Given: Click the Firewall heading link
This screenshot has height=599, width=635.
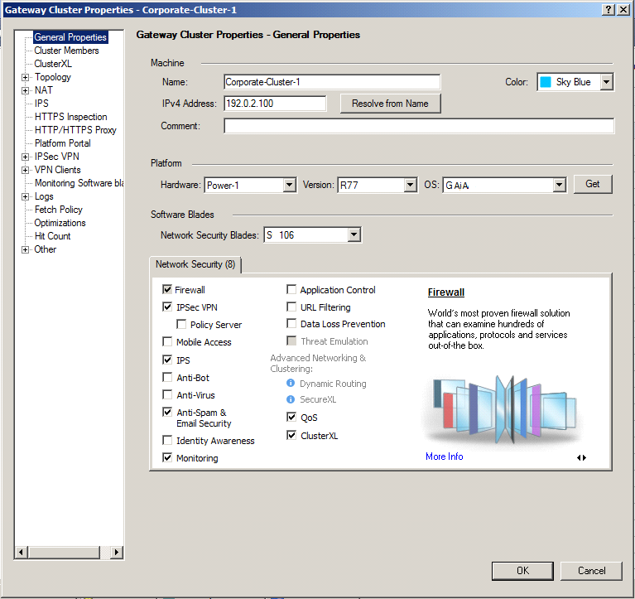Looking at the screenshot, I should [x=446, y=292].
